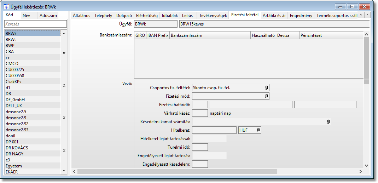
Task: Click the horizontal scrollbar left arrow
Action: 74,171
